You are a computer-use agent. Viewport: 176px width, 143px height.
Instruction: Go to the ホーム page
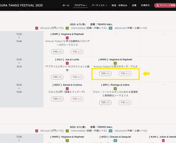click(66, 5)
